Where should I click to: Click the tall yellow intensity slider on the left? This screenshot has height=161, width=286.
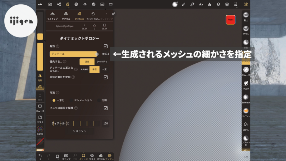pos(40,57)
